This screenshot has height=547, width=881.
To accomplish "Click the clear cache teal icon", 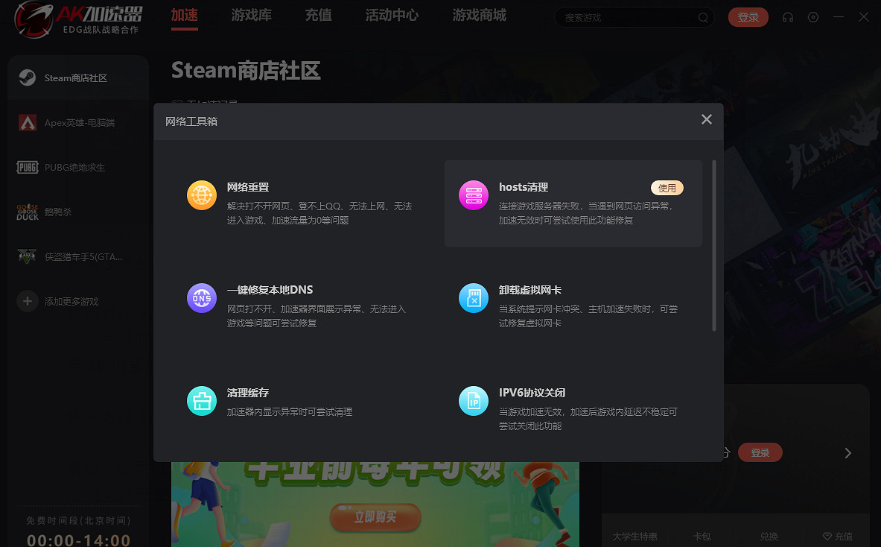I will point(202,401).
